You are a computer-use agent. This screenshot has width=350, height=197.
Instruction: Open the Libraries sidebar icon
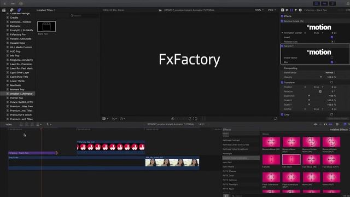[x=4, y=10]
